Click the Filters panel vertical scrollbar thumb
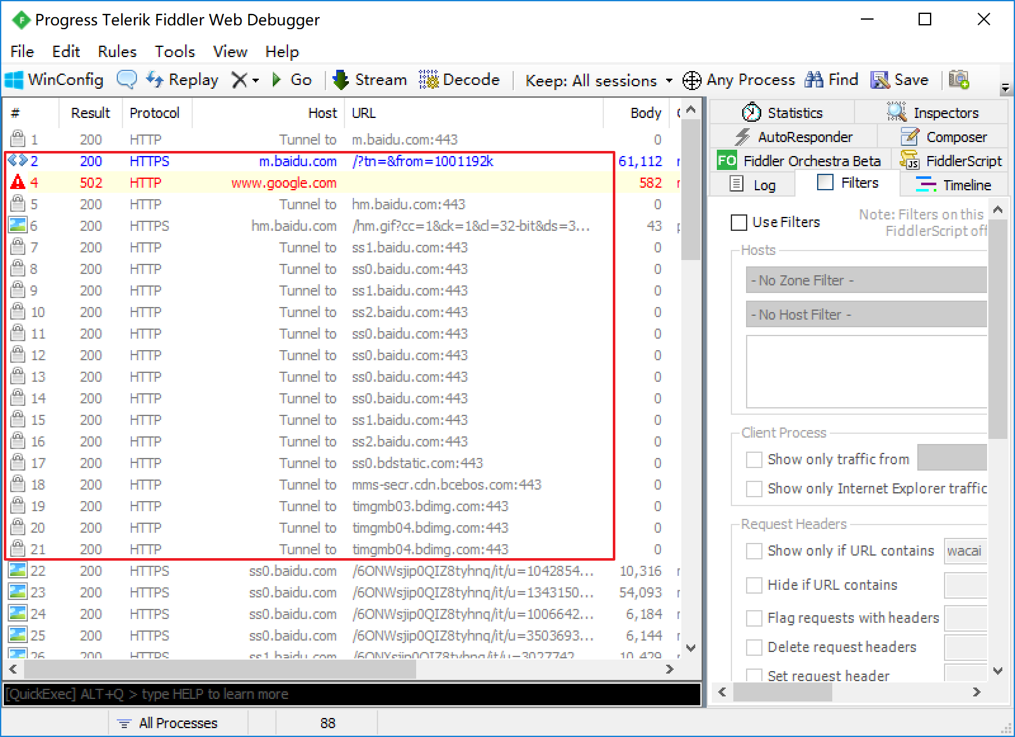This screenshot has height=737, width=1015. tap(997, 329)
